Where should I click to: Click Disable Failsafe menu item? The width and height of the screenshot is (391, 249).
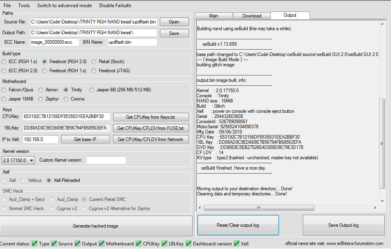[115, 5]
